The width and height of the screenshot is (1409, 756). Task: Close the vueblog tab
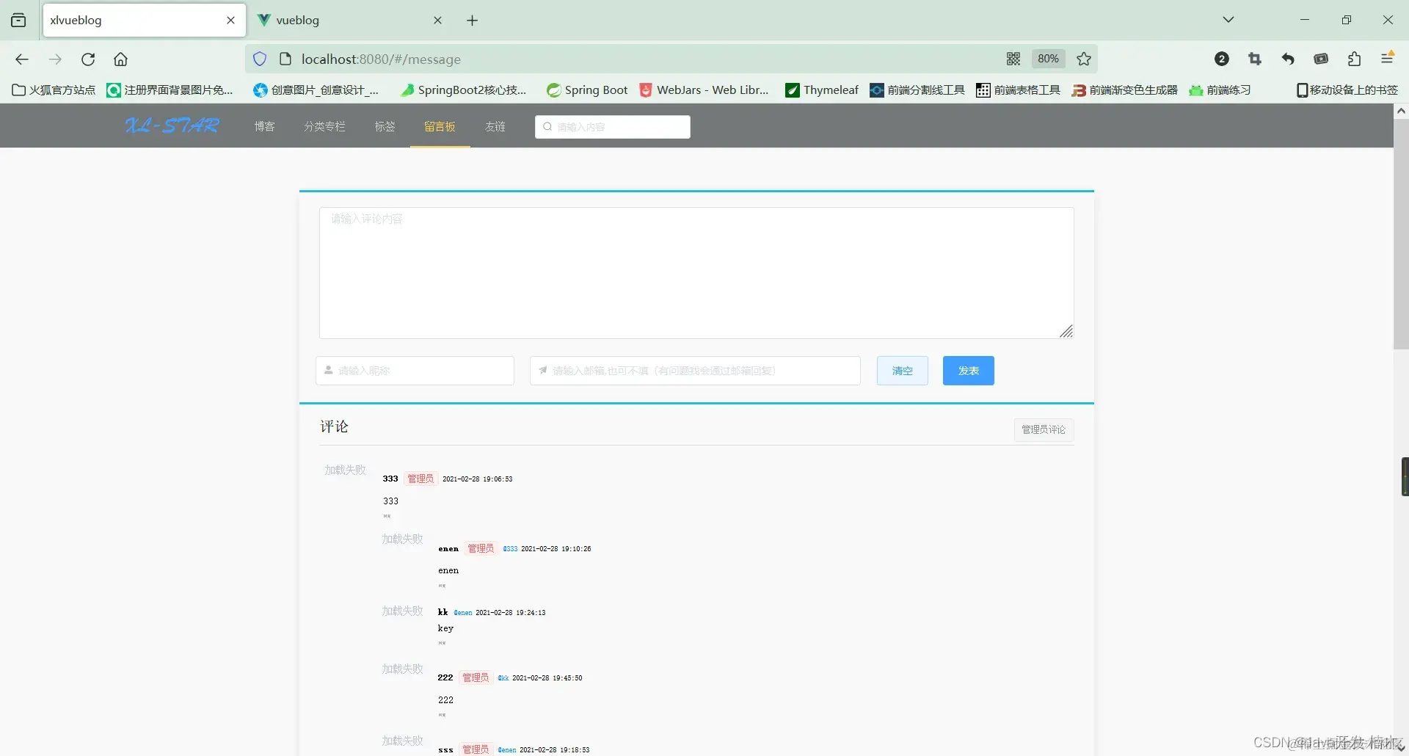438,21
